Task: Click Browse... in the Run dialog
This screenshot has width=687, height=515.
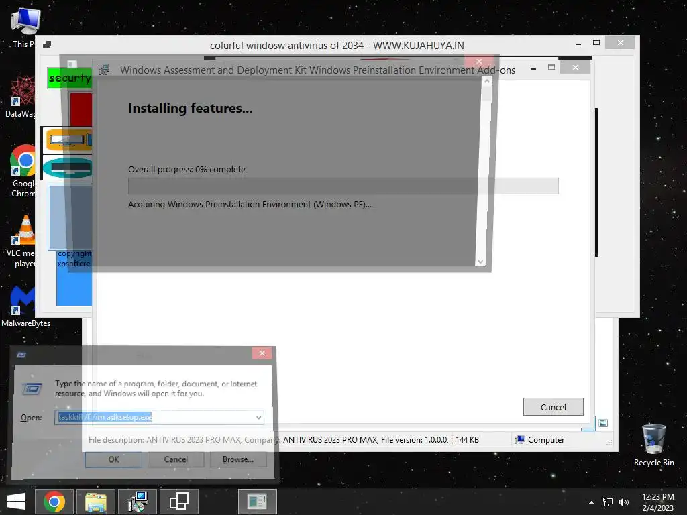Action: point(238,459)
